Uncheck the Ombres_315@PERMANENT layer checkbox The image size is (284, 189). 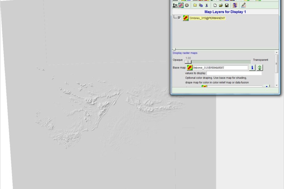pyautogui.click(x=179, y=18)
